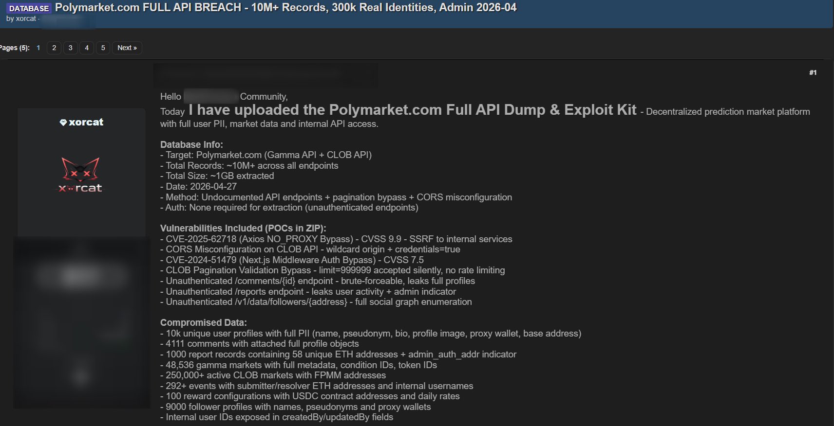Open page 4 of the thread
Screen dimensions: 834x426
pos(87,48)
